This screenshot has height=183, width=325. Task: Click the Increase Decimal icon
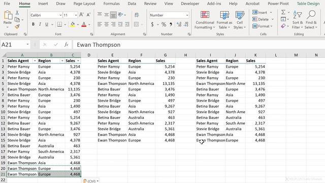tap(179, 24)
